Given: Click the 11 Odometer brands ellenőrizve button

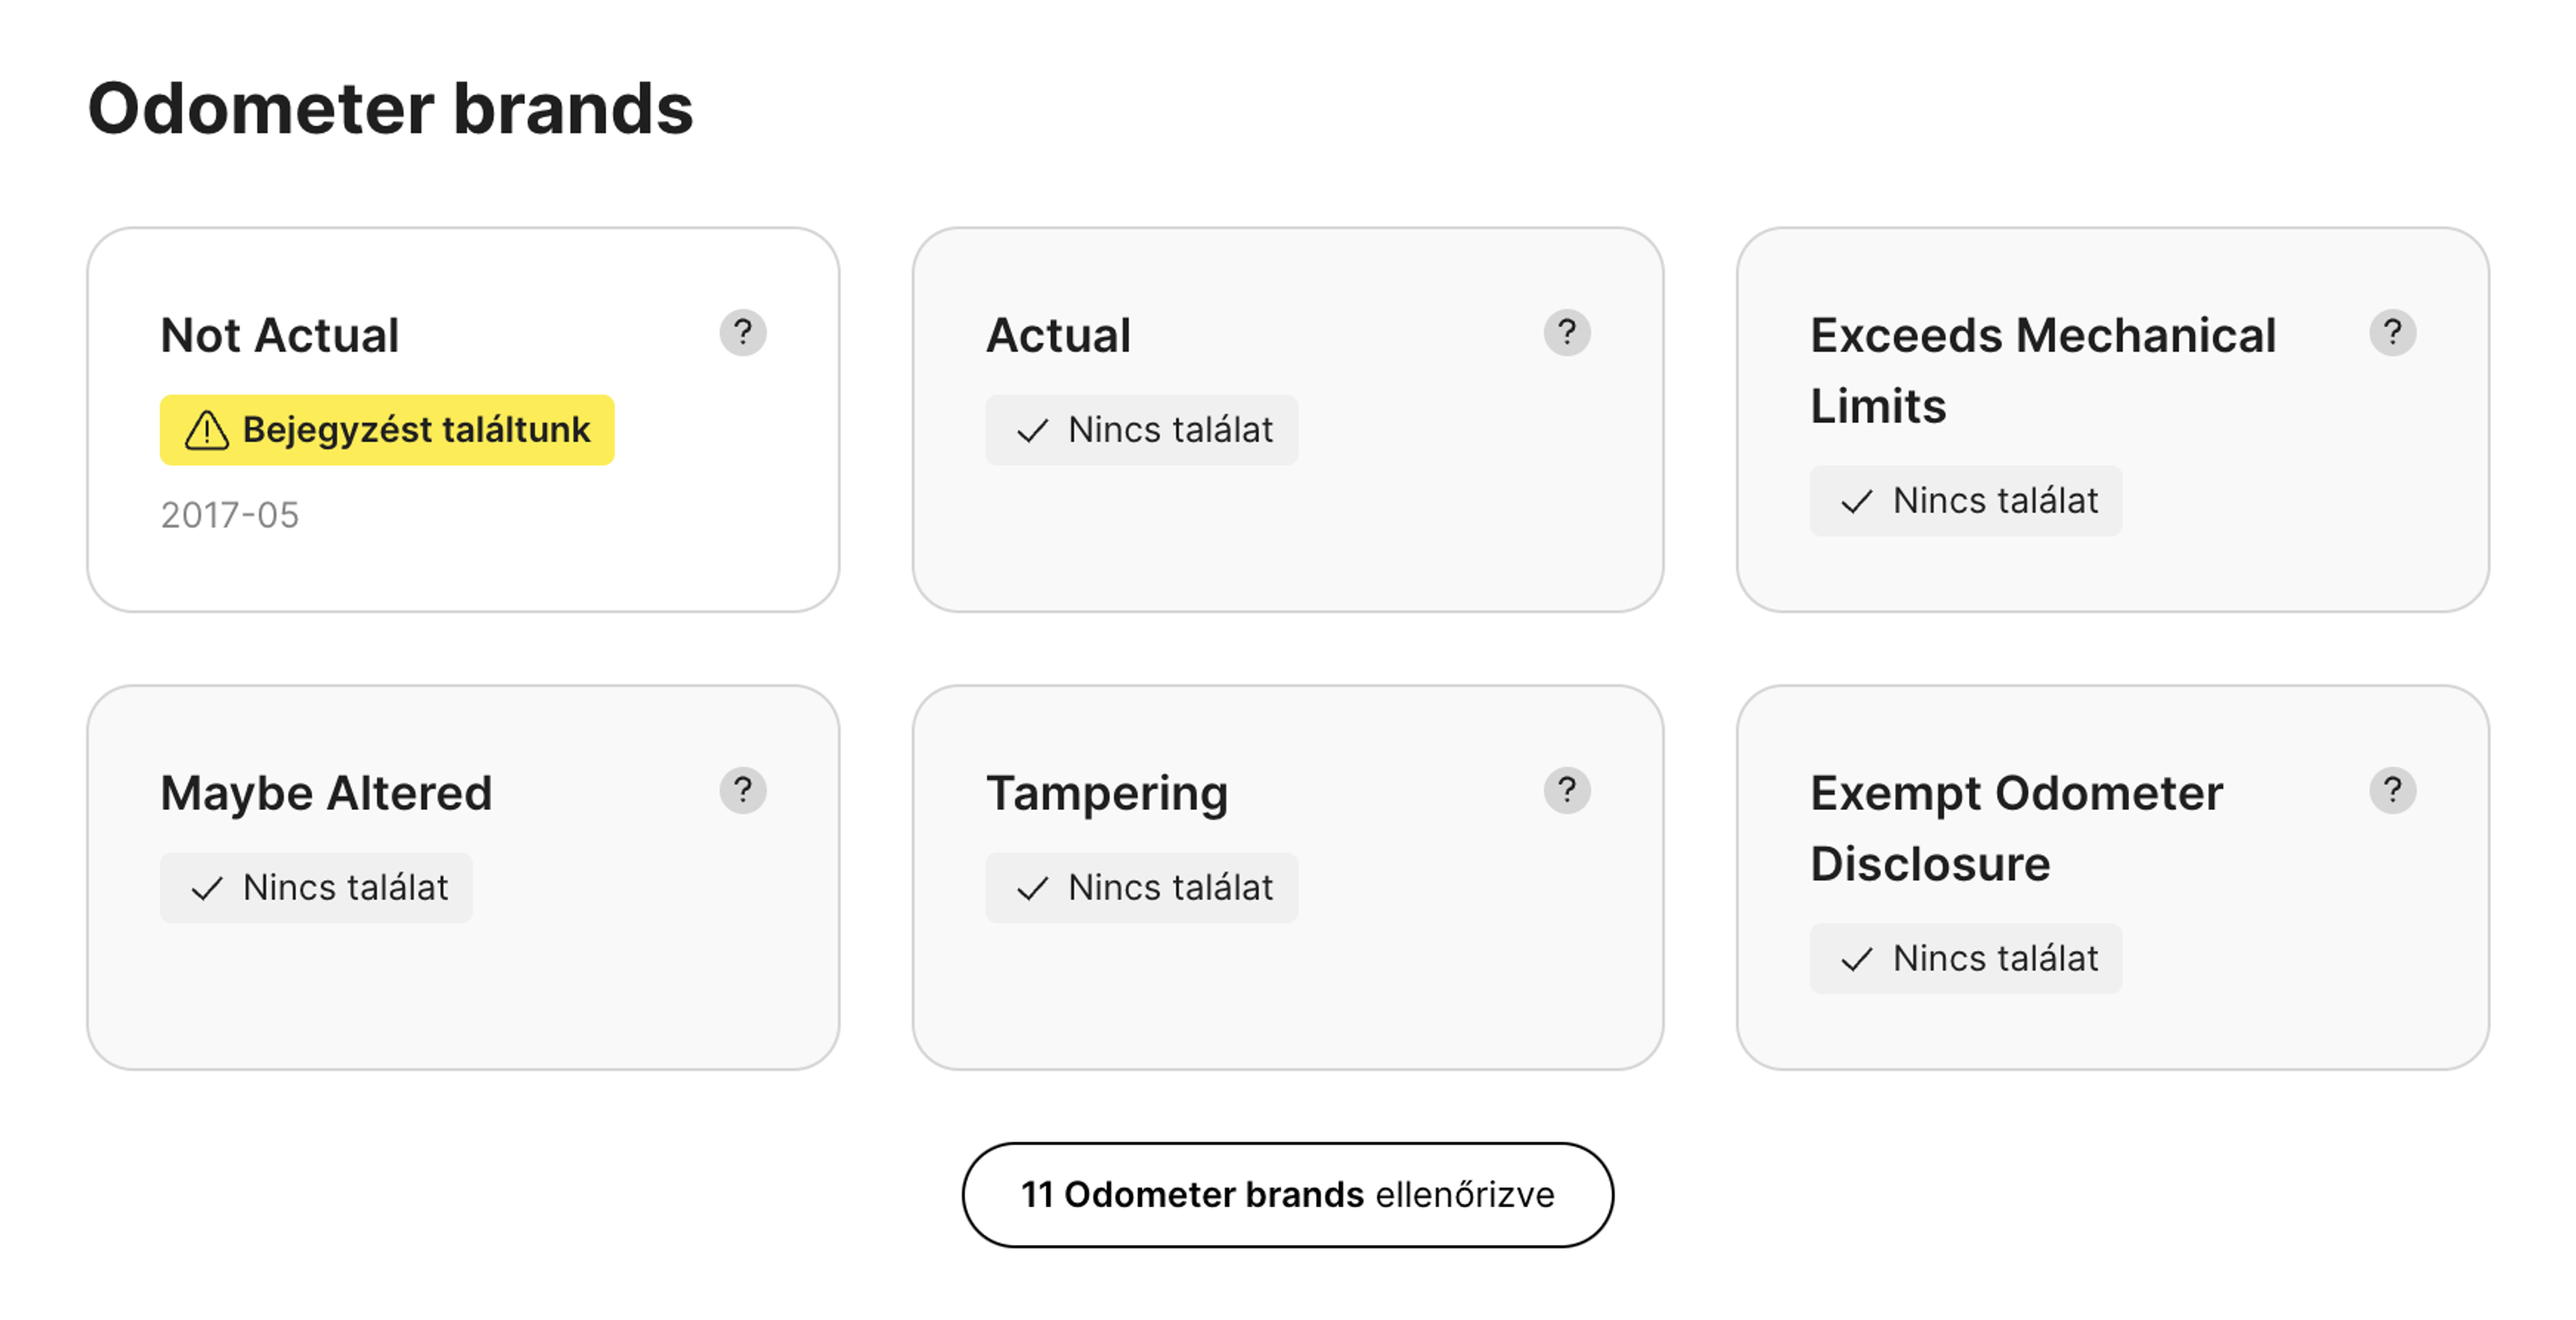Looking at the screenshot, I should point(1287,1194).
